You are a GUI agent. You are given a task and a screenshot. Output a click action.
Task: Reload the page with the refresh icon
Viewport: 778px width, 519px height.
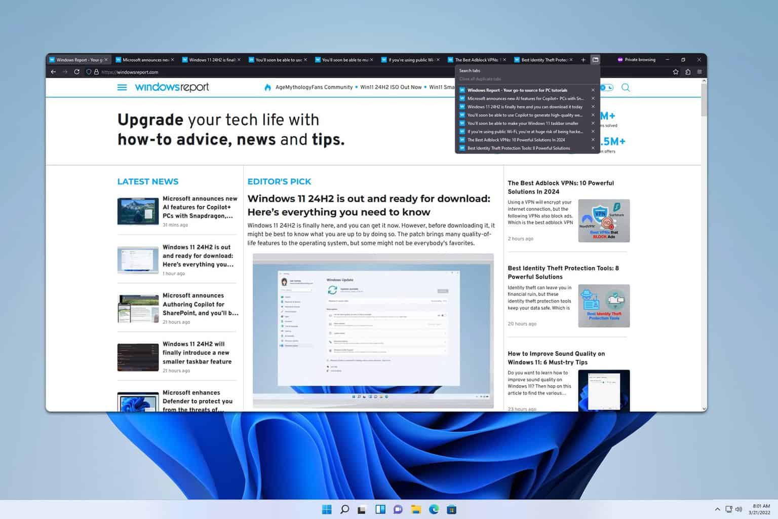click(77, 72)
